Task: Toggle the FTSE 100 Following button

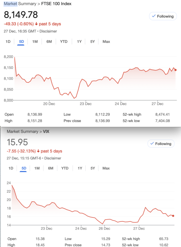Action: (x=163, y=16)
